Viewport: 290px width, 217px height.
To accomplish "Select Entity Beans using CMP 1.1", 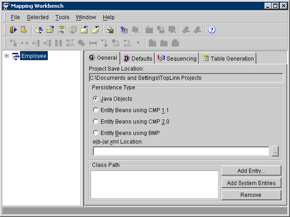I will point(96,110).
